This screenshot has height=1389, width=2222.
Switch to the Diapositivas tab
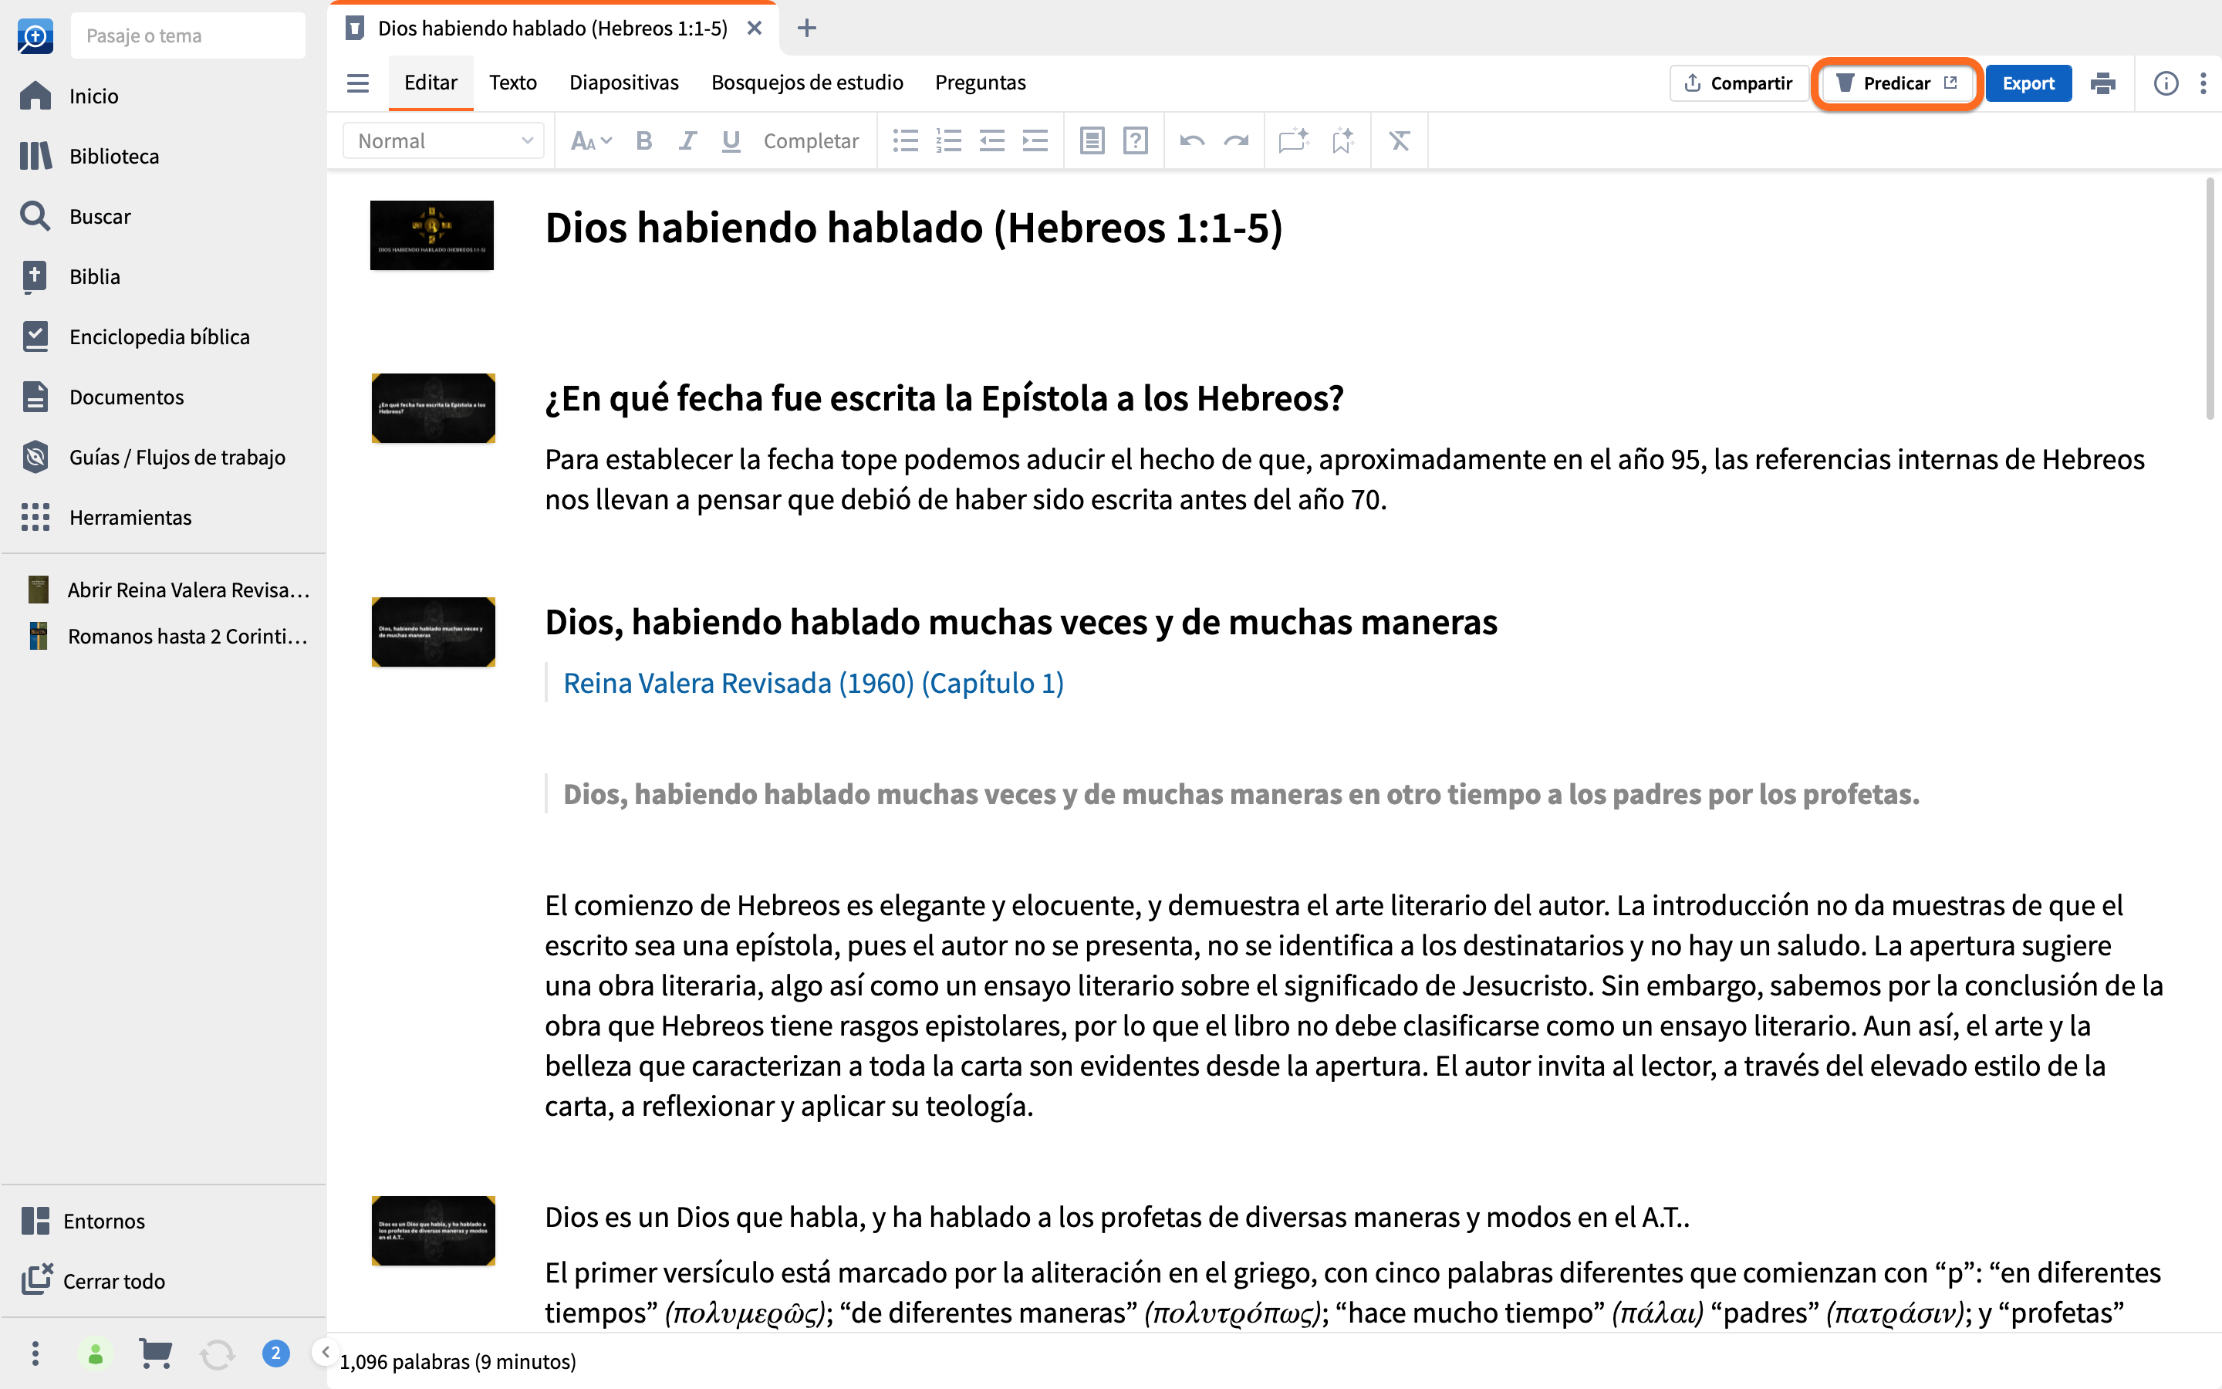click(623, 83)
